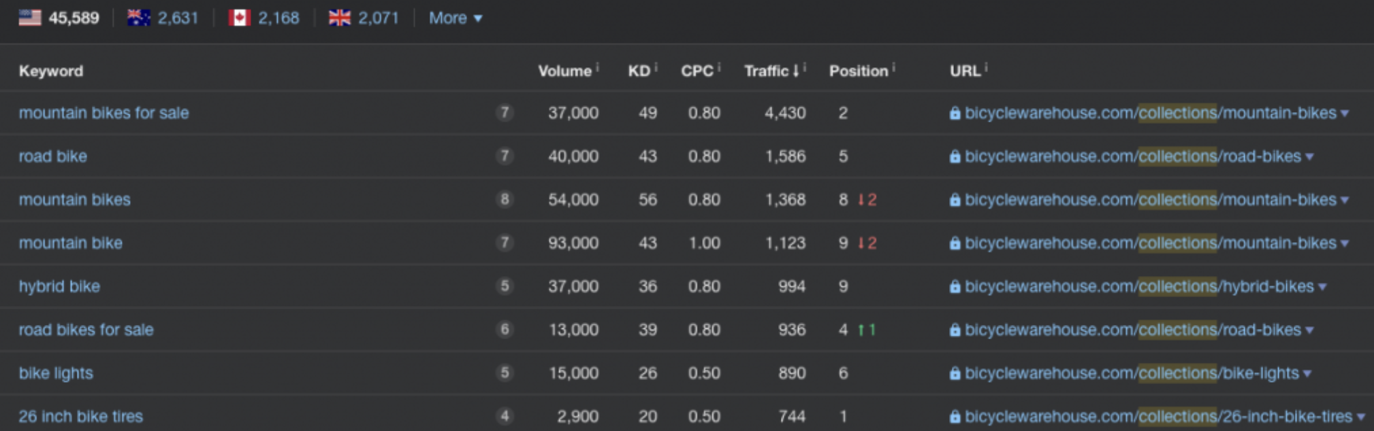Click the Australia flag icon
This screenshot has width=1374, height=431.
coord(139,18)
